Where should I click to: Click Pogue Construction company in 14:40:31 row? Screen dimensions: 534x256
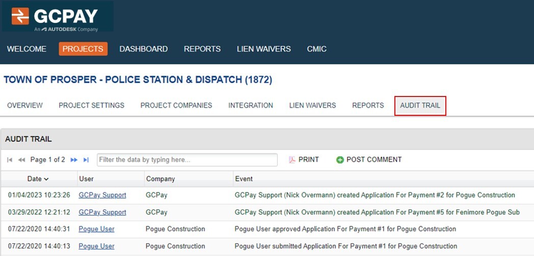(175, 230)
